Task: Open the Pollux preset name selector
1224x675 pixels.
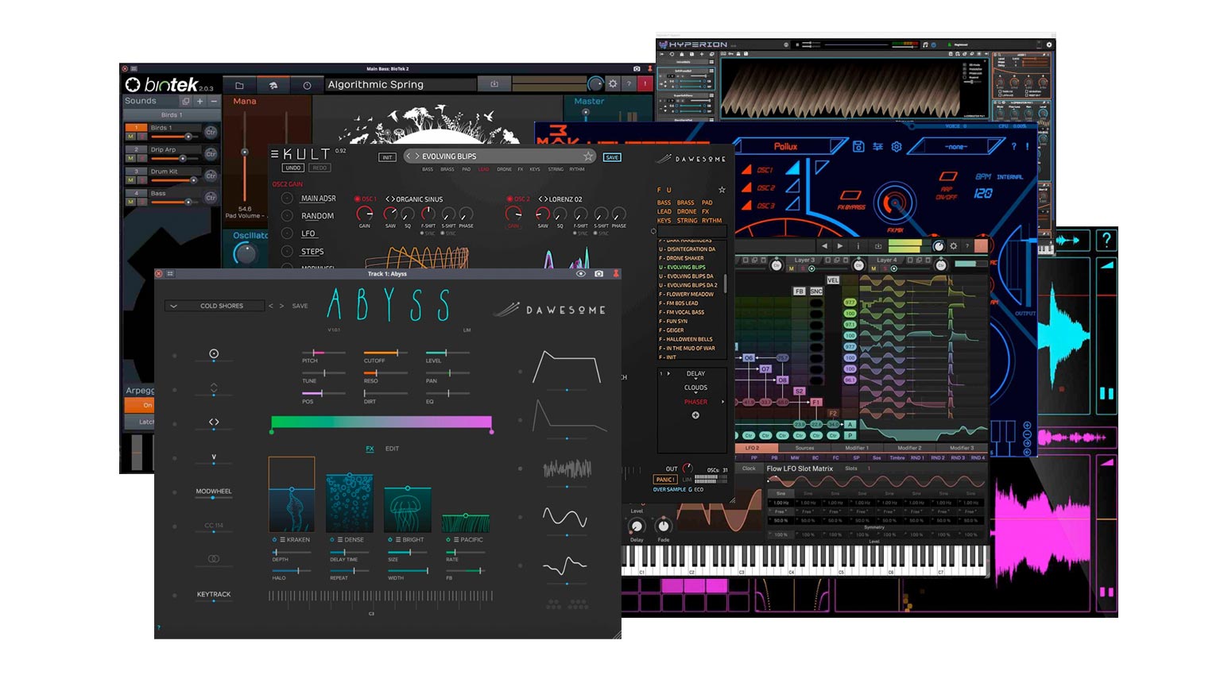Action: click(787, 146)
